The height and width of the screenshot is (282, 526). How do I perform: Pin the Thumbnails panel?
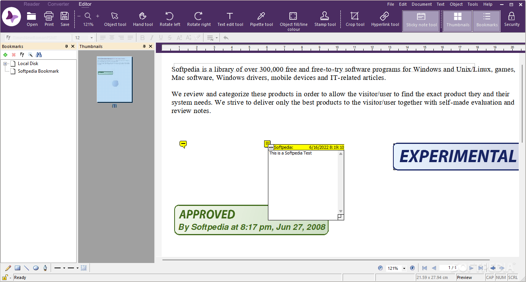[144, 46]
